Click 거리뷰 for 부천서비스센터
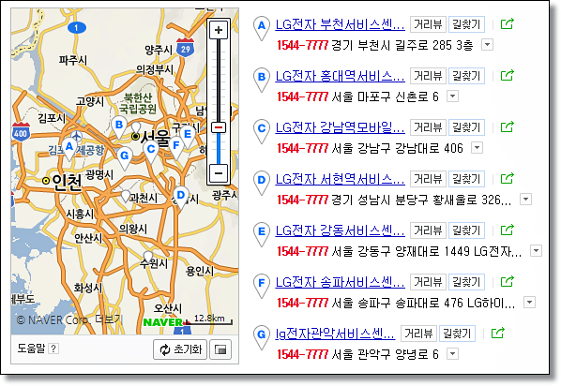This screenshot has width=561, height=386. (428, 24)
